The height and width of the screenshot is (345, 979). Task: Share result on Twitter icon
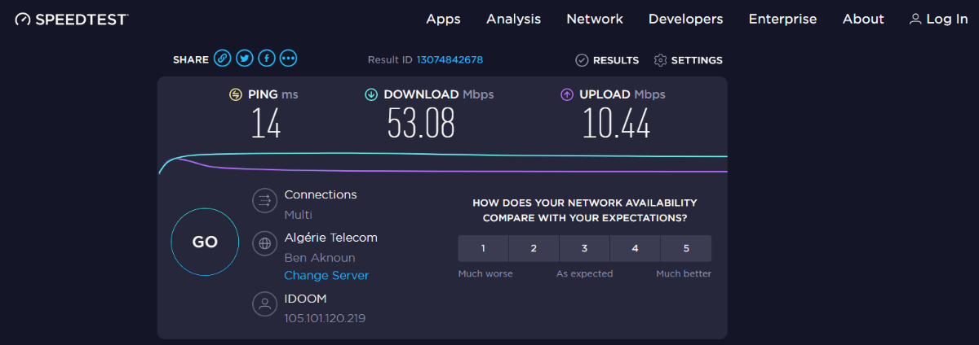245,59
